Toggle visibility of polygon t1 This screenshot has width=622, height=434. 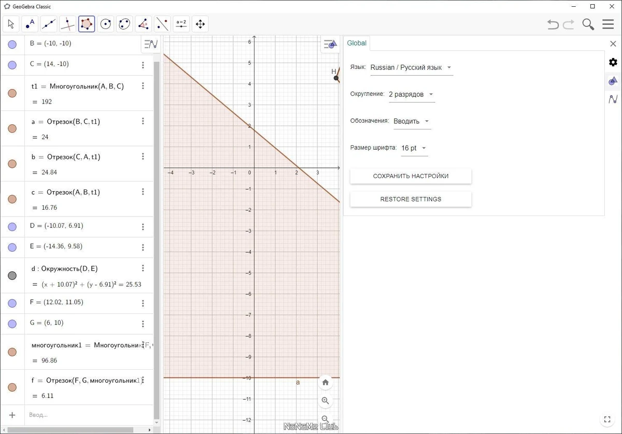12,93
